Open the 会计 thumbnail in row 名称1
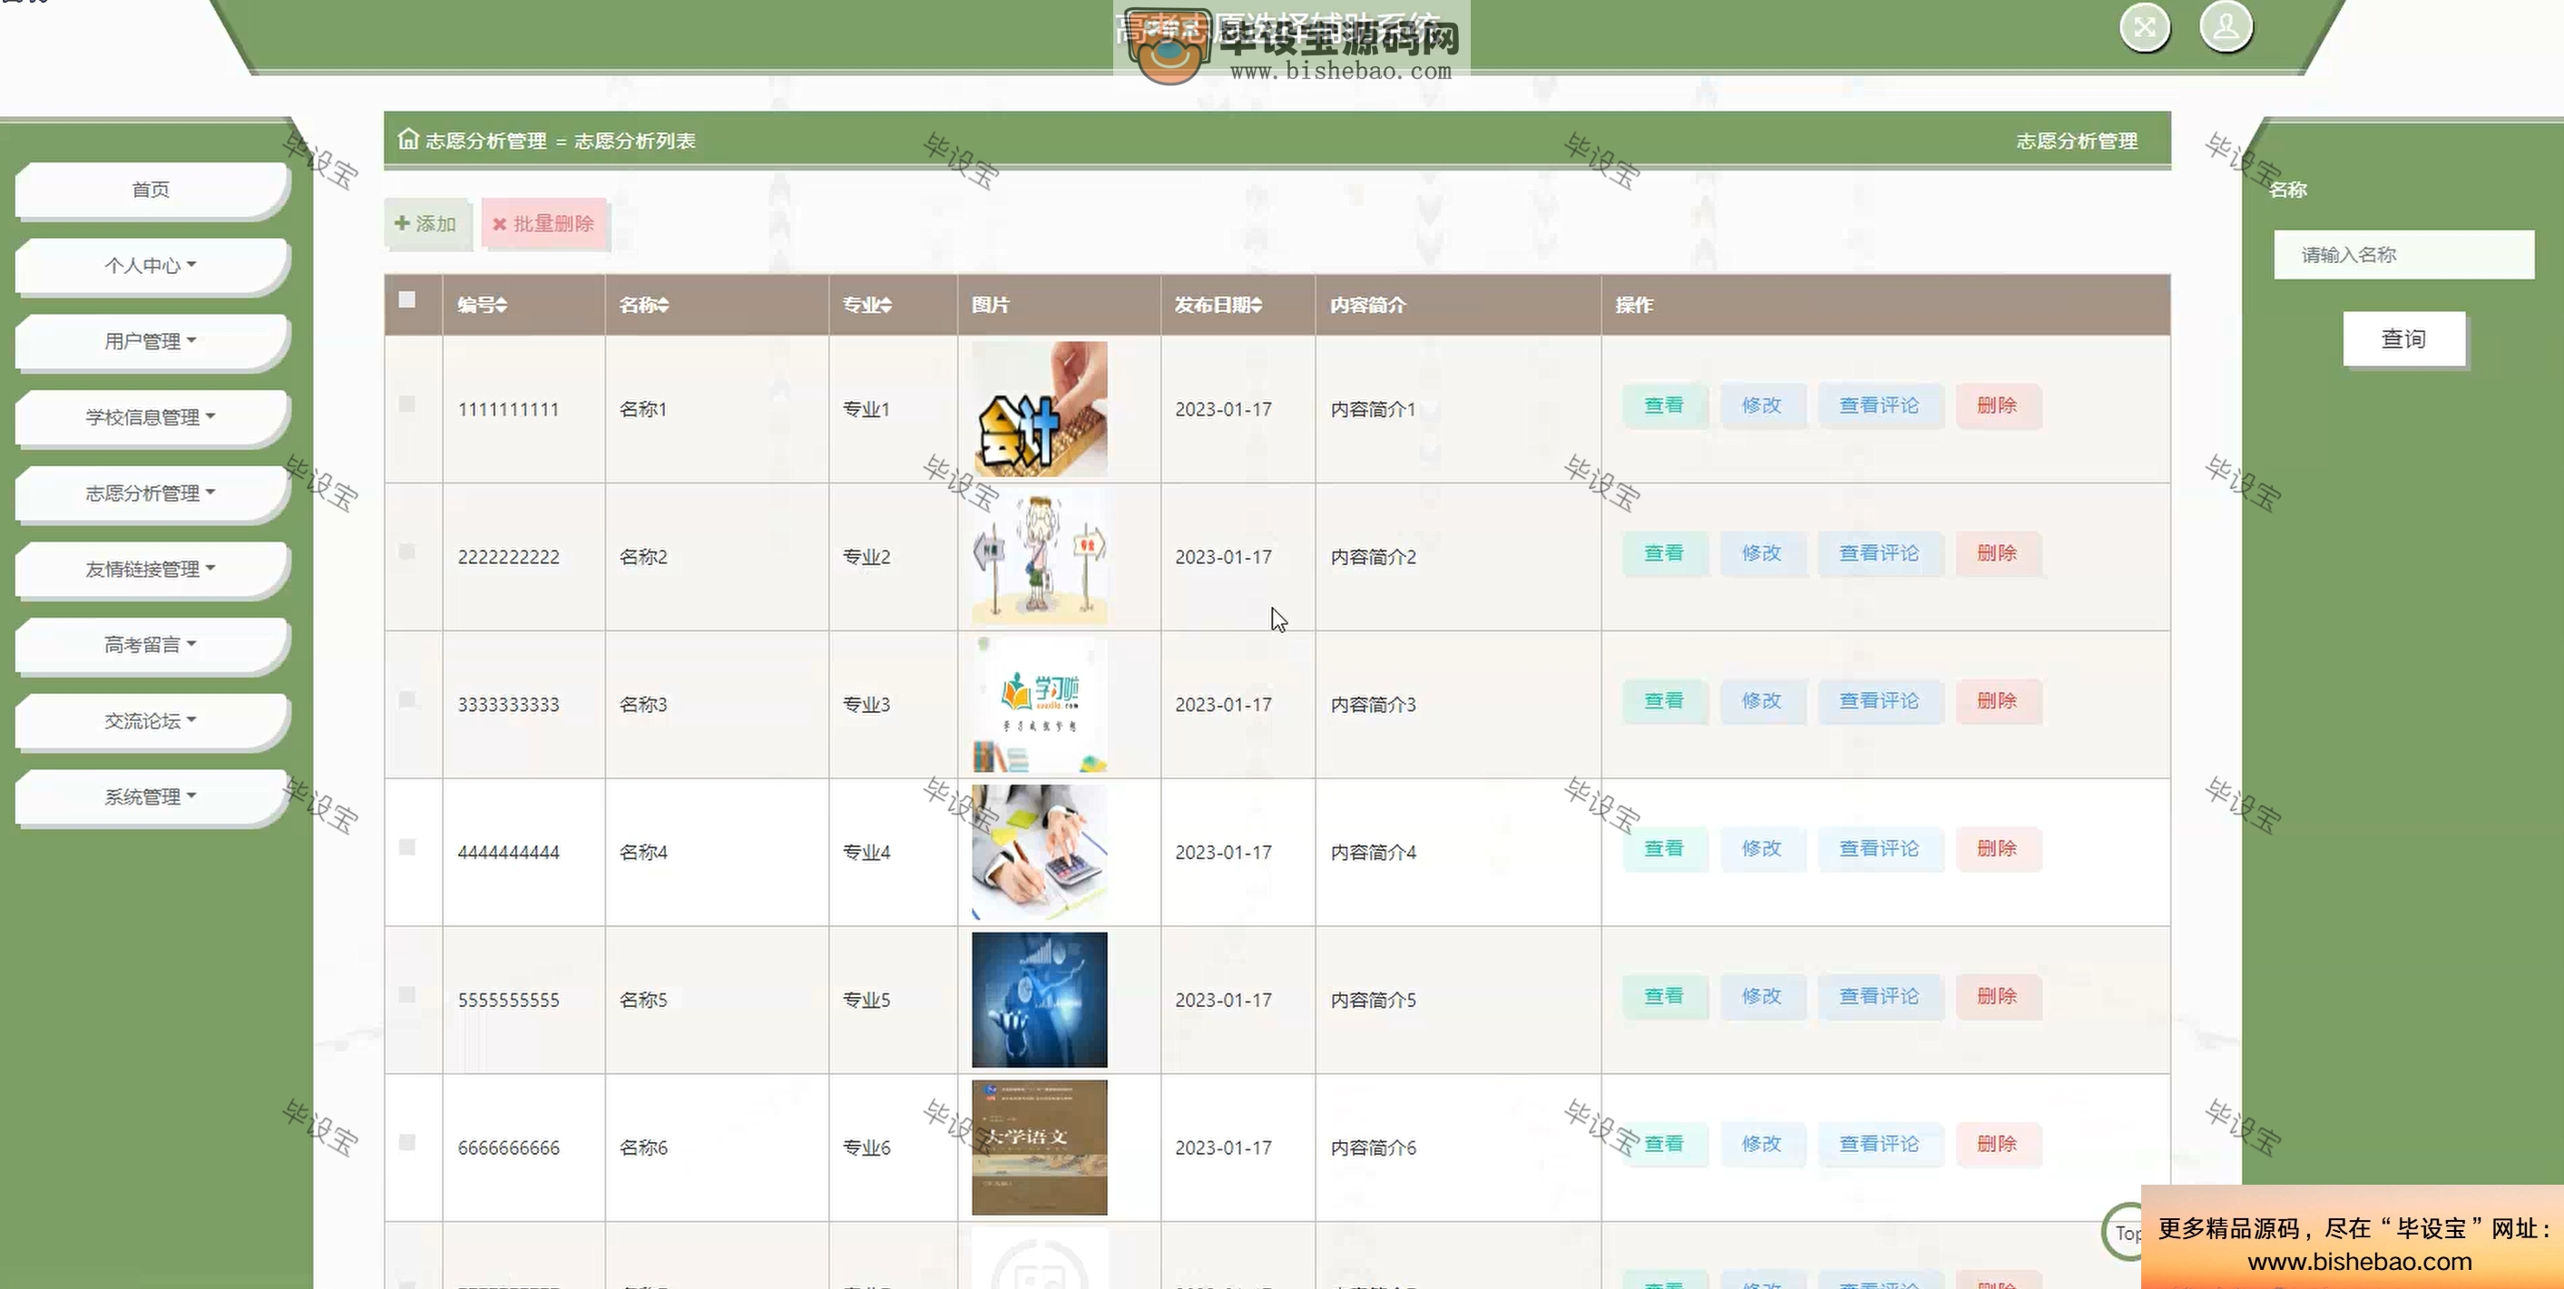Screen dimensions: 2564x1289 [x=1039, y=409]
